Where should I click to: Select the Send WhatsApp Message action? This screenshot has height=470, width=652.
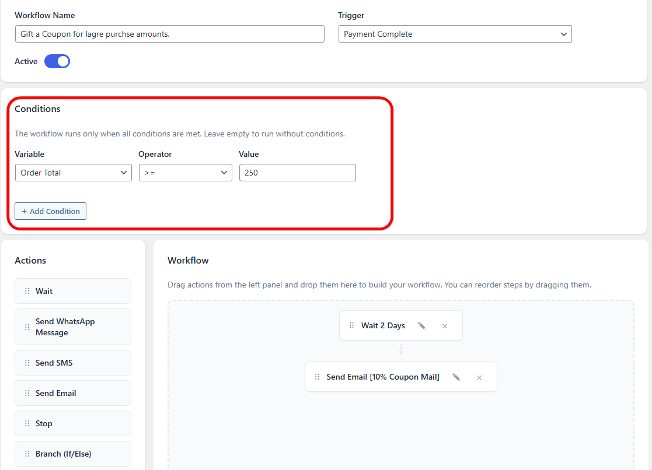(x=73, y=327)
